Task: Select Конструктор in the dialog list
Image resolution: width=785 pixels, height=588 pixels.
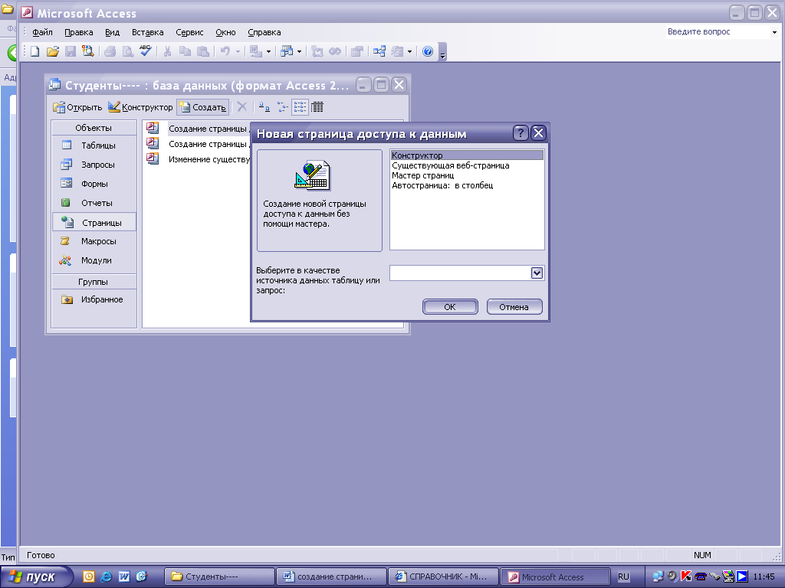Action: [x=467, y=155]
